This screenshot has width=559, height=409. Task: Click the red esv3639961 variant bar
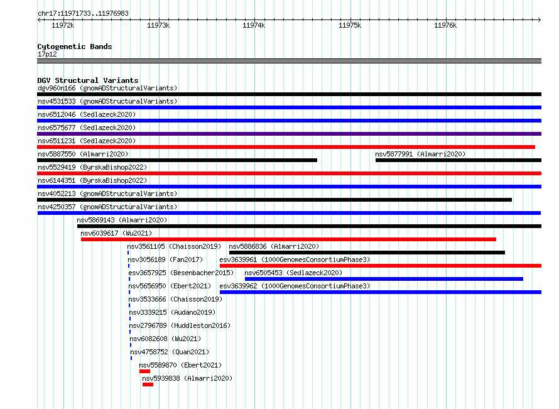click(381, 266)
